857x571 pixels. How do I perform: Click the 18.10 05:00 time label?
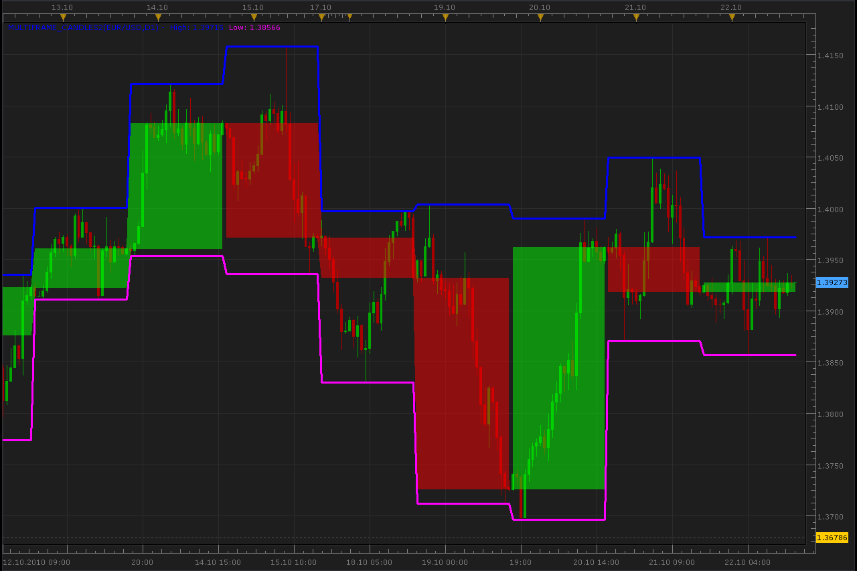[x=369, y=562]
